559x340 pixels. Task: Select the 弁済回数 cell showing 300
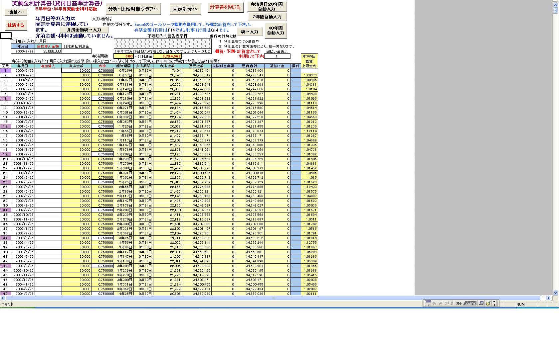coord(124,56)
